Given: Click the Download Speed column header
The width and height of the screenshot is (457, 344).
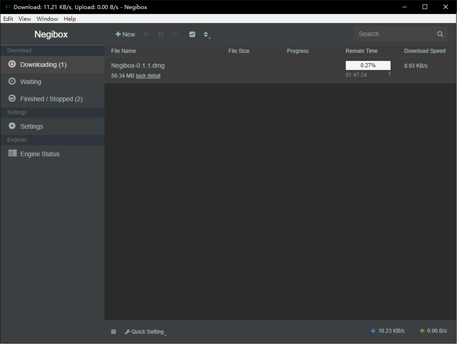Looking at the screenshot, I should tap(424, 51).
